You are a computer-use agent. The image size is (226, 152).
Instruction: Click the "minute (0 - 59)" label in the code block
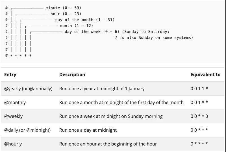pyautogui.click(x=63, y=8)
